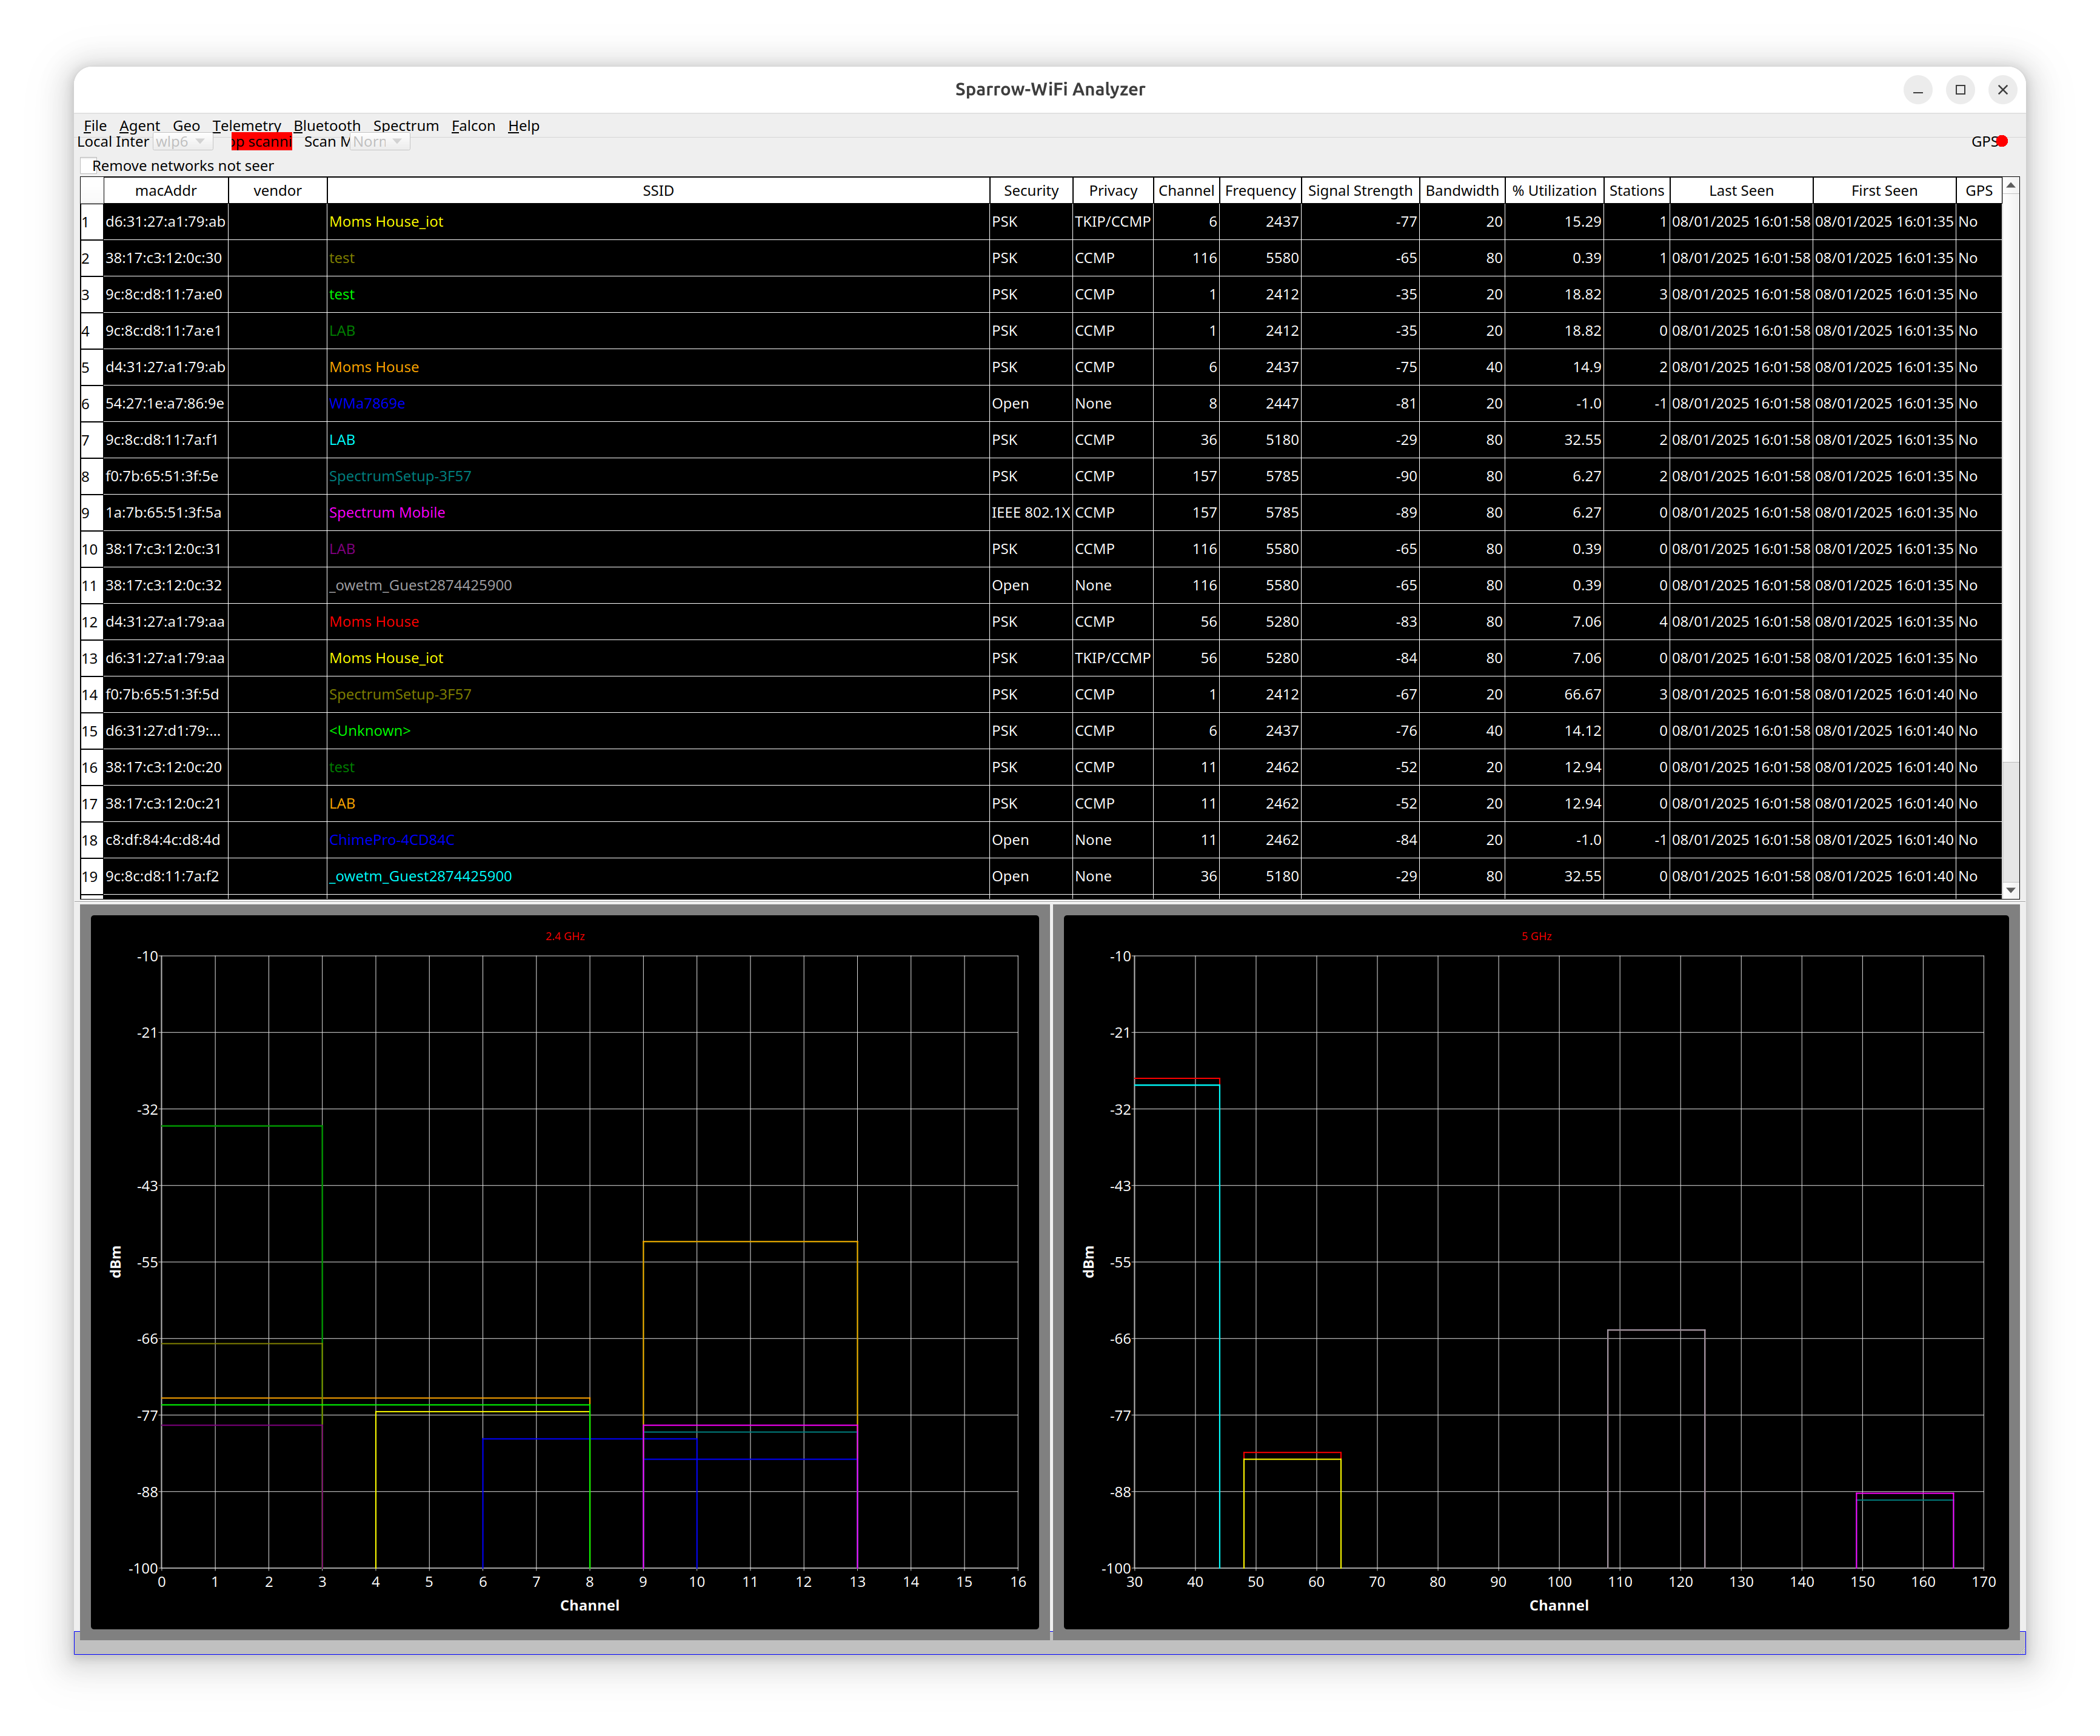The width and height of the screenshot is (2100, 1736).
Task: Select MAC address d6:31:27:a1:79:ab cell
Action: (x=166, y=222)
